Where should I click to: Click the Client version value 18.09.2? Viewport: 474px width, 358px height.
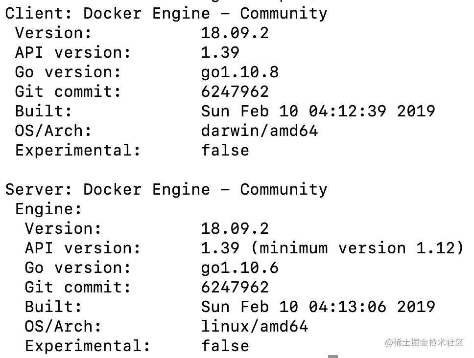click(235, 33)
